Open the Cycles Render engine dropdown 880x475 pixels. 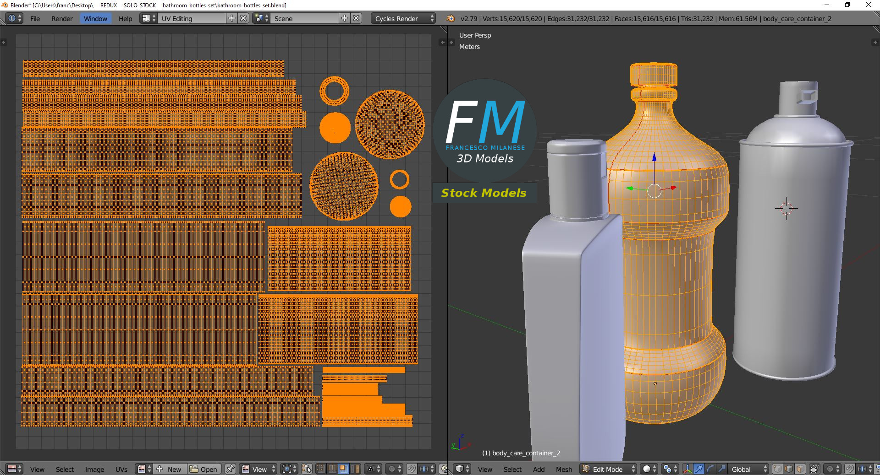click(x=403, y=18)
